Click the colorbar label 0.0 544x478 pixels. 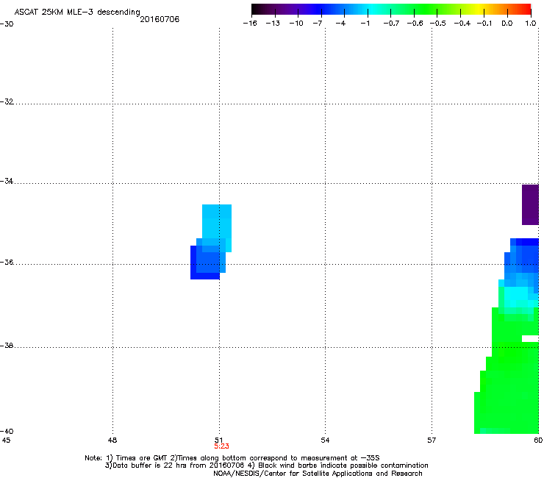507,24
